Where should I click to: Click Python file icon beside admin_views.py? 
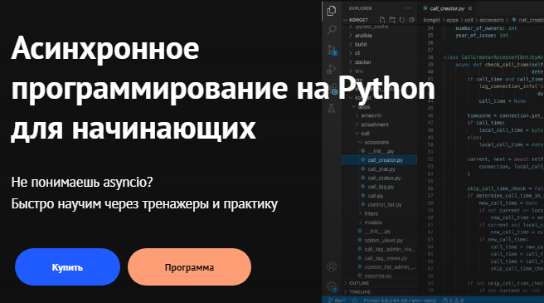(360, 240)
